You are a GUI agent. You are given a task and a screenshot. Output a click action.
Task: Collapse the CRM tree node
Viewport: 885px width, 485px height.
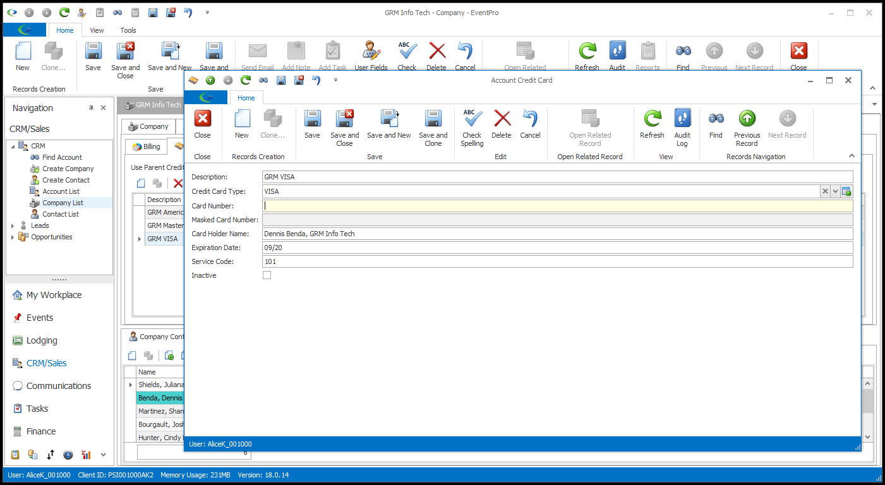pos(13,146)
